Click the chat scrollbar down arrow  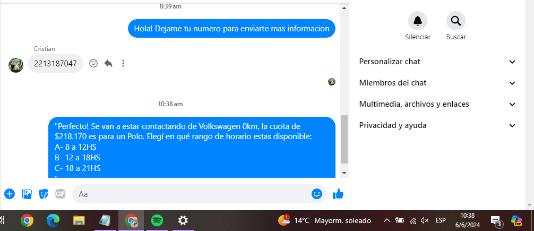[344, 174]
